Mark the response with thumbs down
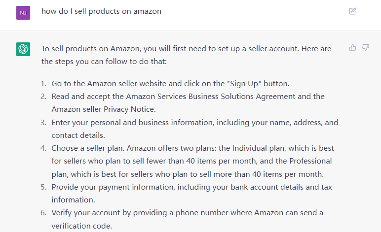The width and height of the screenshot is (381, 232). [x=366, y=47]
